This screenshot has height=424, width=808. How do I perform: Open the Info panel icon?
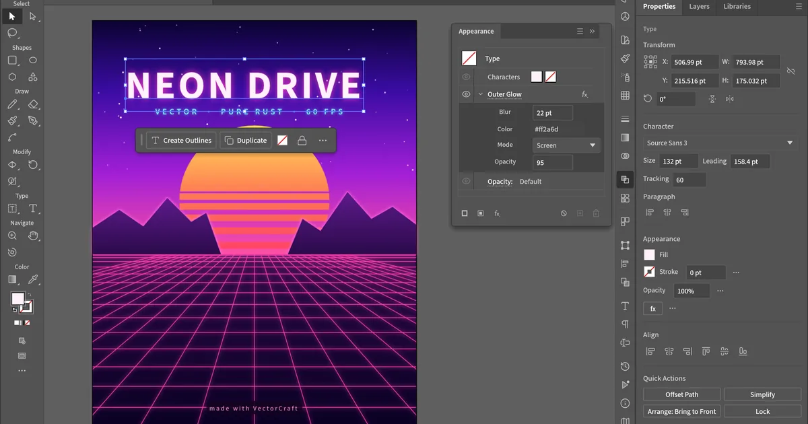click(x=626, y=403)
